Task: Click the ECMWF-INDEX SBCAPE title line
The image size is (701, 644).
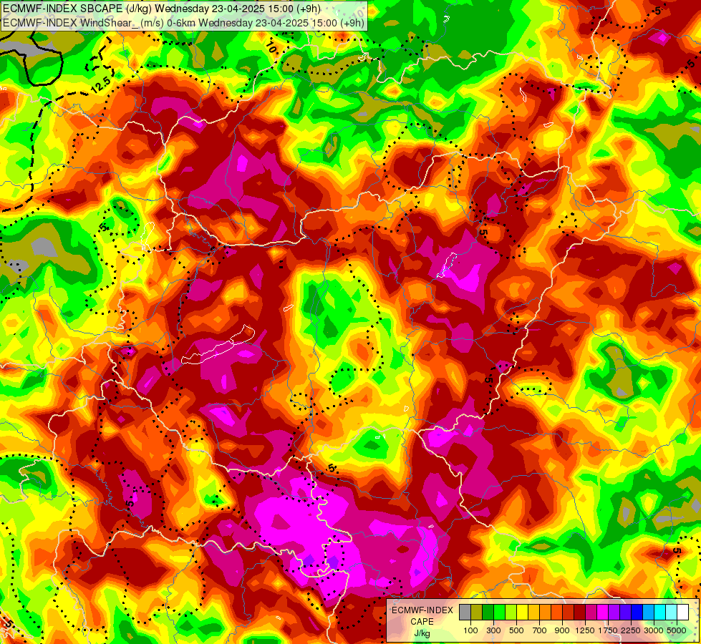Action: point(162,9)
